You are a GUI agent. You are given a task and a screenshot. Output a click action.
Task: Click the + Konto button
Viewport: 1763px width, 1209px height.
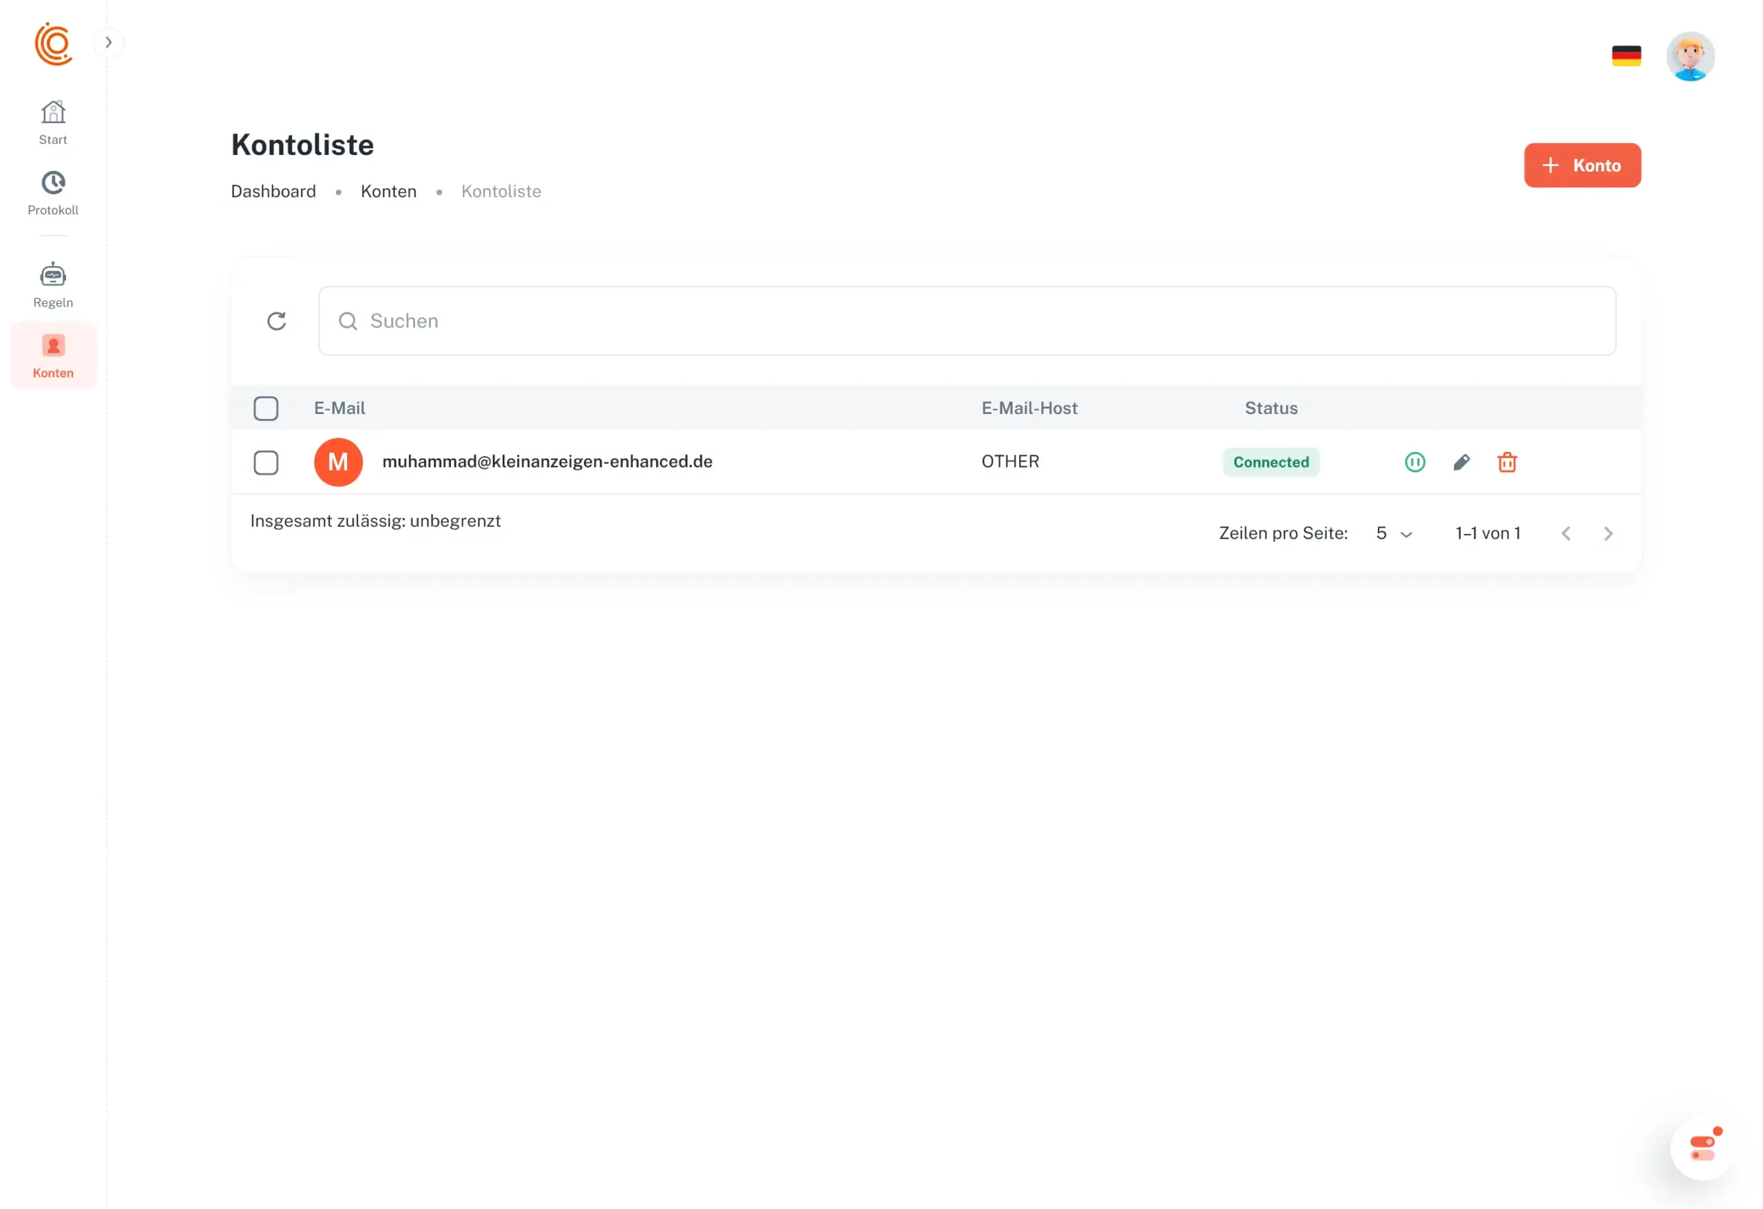(1582, 165)
